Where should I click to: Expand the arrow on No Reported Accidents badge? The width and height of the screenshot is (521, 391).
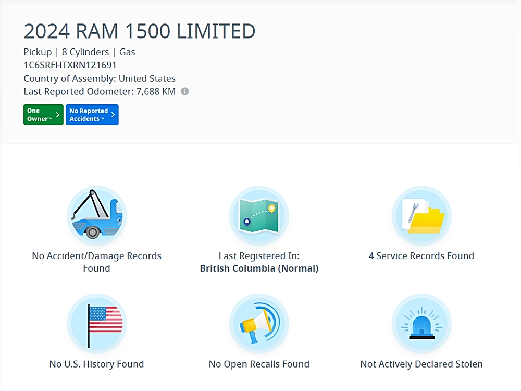(x=113, y=115)
